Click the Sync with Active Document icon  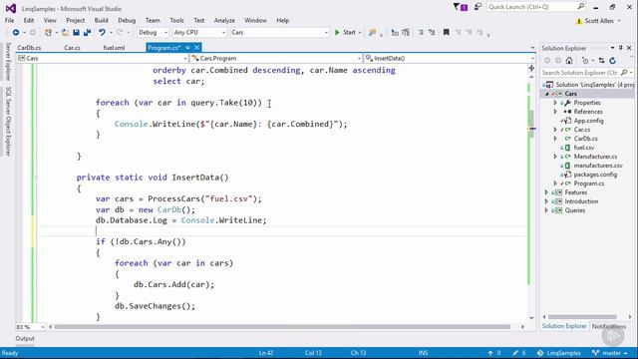[602, 61]
